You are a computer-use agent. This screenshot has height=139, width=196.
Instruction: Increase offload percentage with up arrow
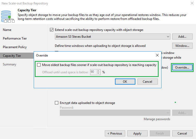tap(98, 71)
